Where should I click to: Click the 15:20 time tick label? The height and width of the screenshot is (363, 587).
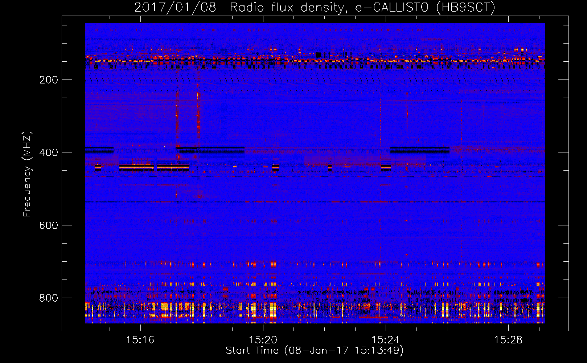click(x=263, y=340)
